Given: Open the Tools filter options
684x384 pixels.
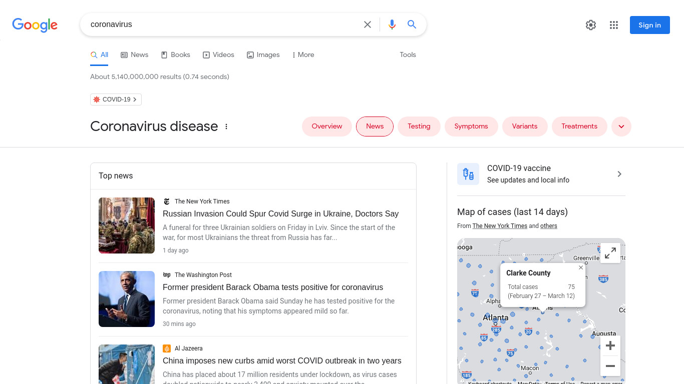Looking at the screenshot, I should (408, 55).
